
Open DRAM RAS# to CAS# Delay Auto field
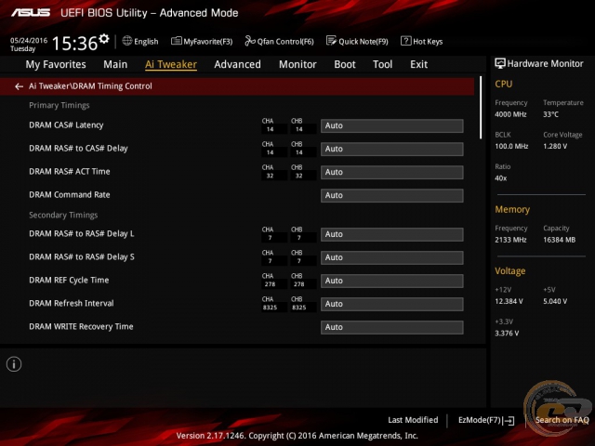point(392,149)
